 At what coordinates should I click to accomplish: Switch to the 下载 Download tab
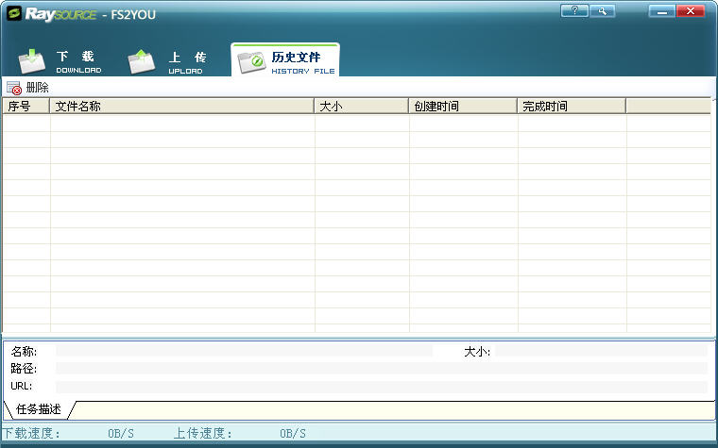[63, 61]
